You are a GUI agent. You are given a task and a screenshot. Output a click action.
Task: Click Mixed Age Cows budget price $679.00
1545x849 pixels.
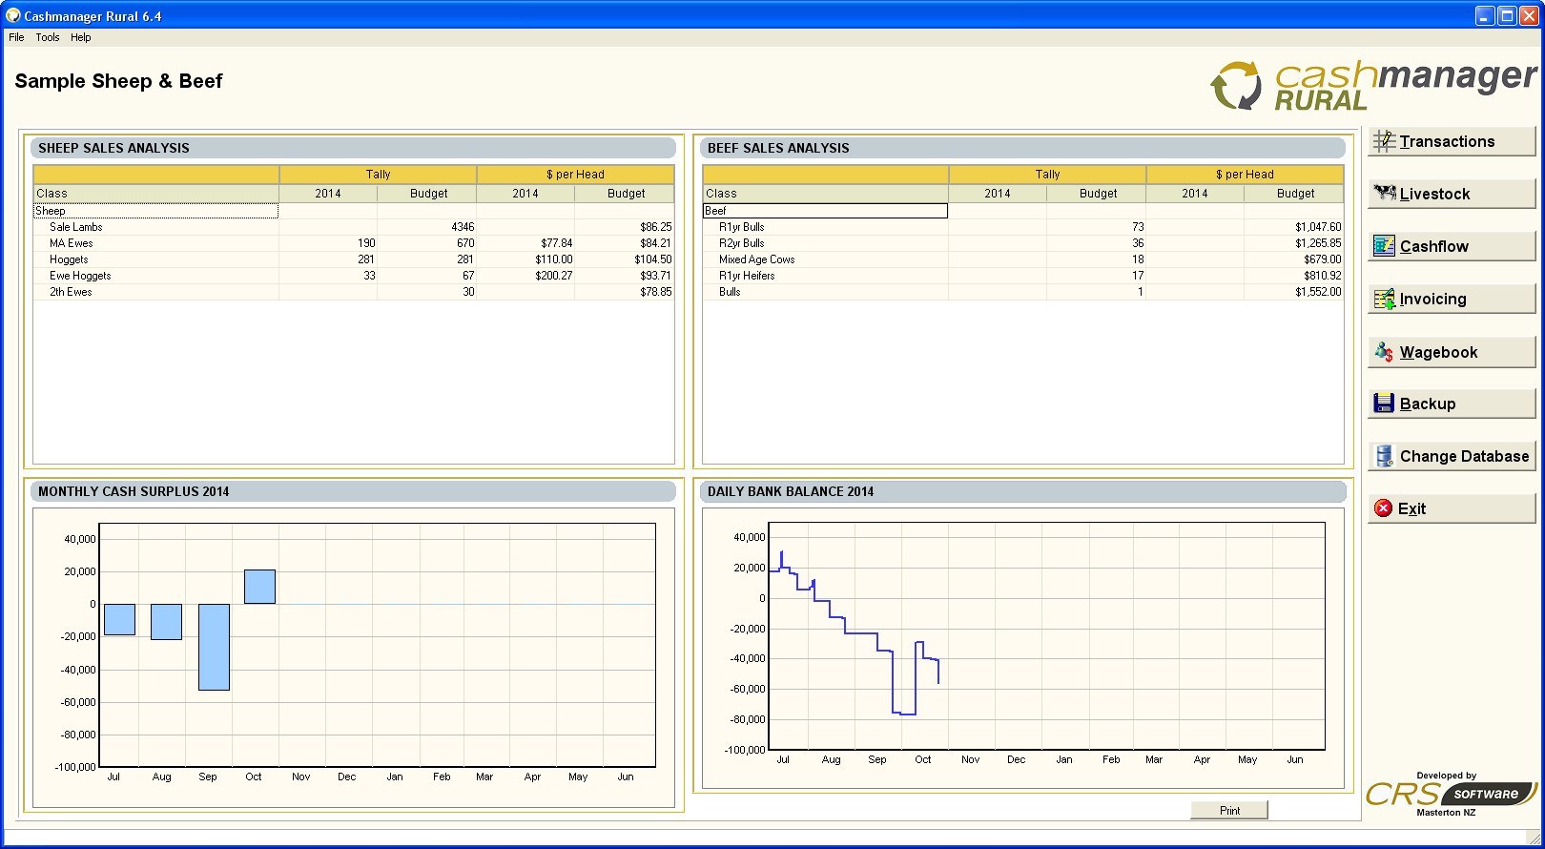(x=1322, y=259)
